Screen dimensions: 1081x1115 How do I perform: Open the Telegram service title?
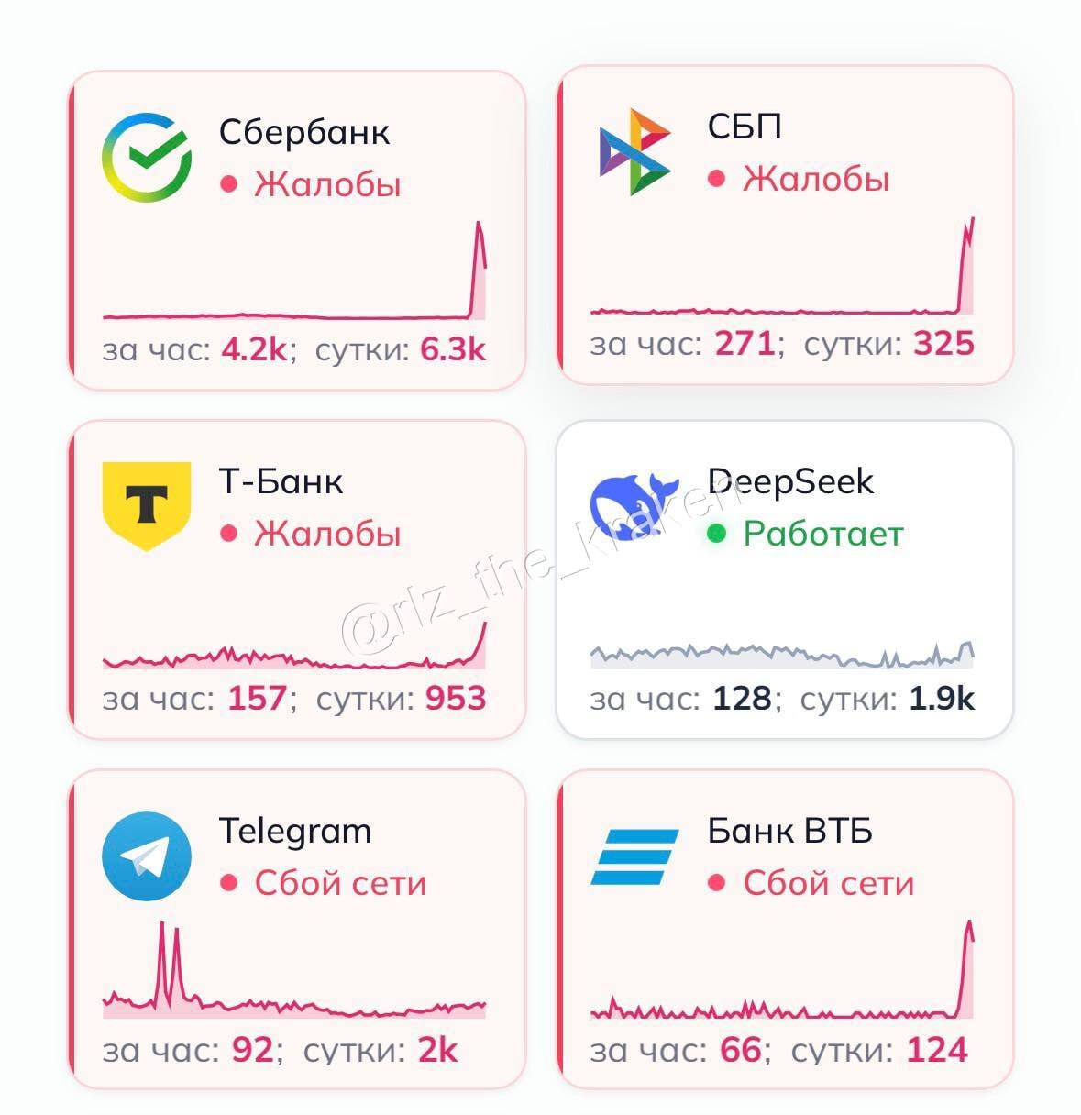click(295, 831)
